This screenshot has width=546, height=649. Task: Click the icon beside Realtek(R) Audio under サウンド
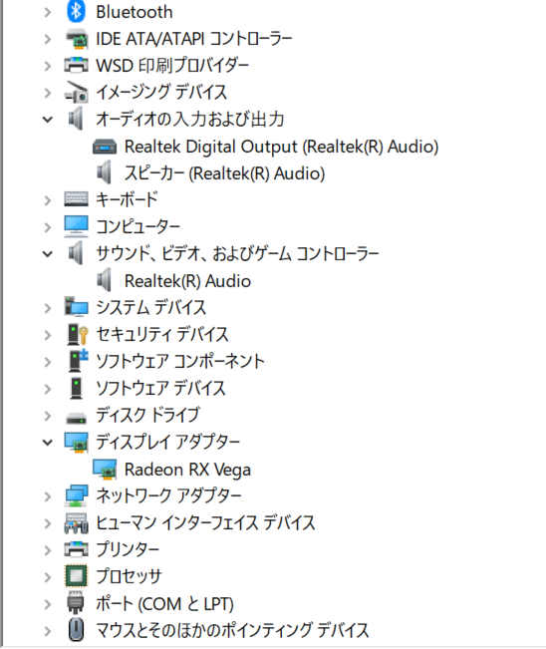coord(105,280)
